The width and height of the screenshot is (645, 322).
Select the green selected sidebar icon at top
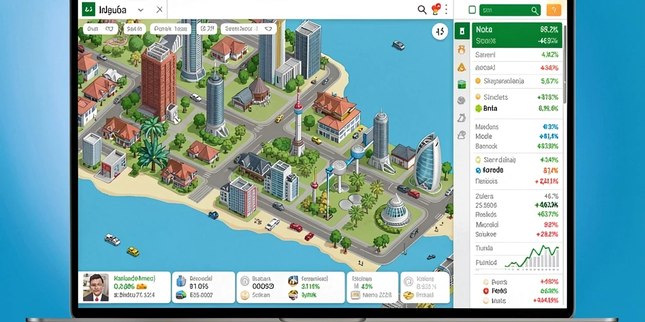[462, 31]
